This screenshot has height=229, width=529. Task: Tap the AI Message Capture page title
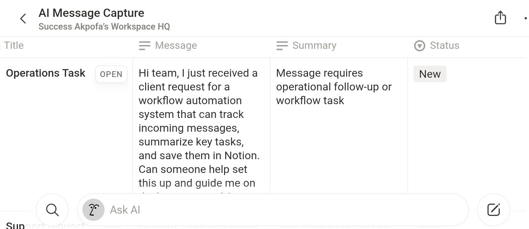pos(91,13)
